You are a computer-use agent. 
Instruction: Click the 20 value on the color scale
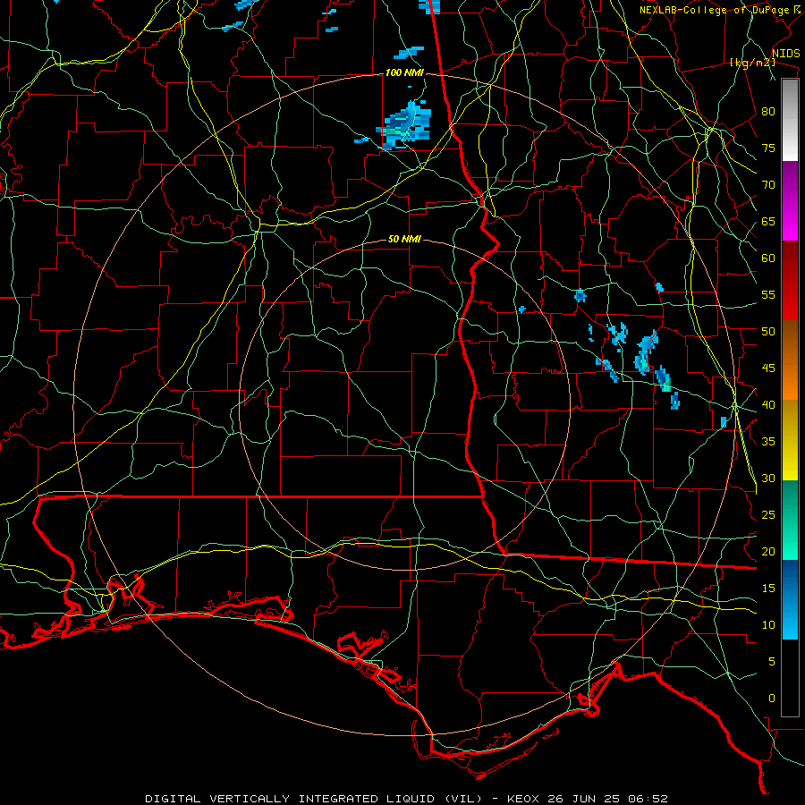[768, 551]
